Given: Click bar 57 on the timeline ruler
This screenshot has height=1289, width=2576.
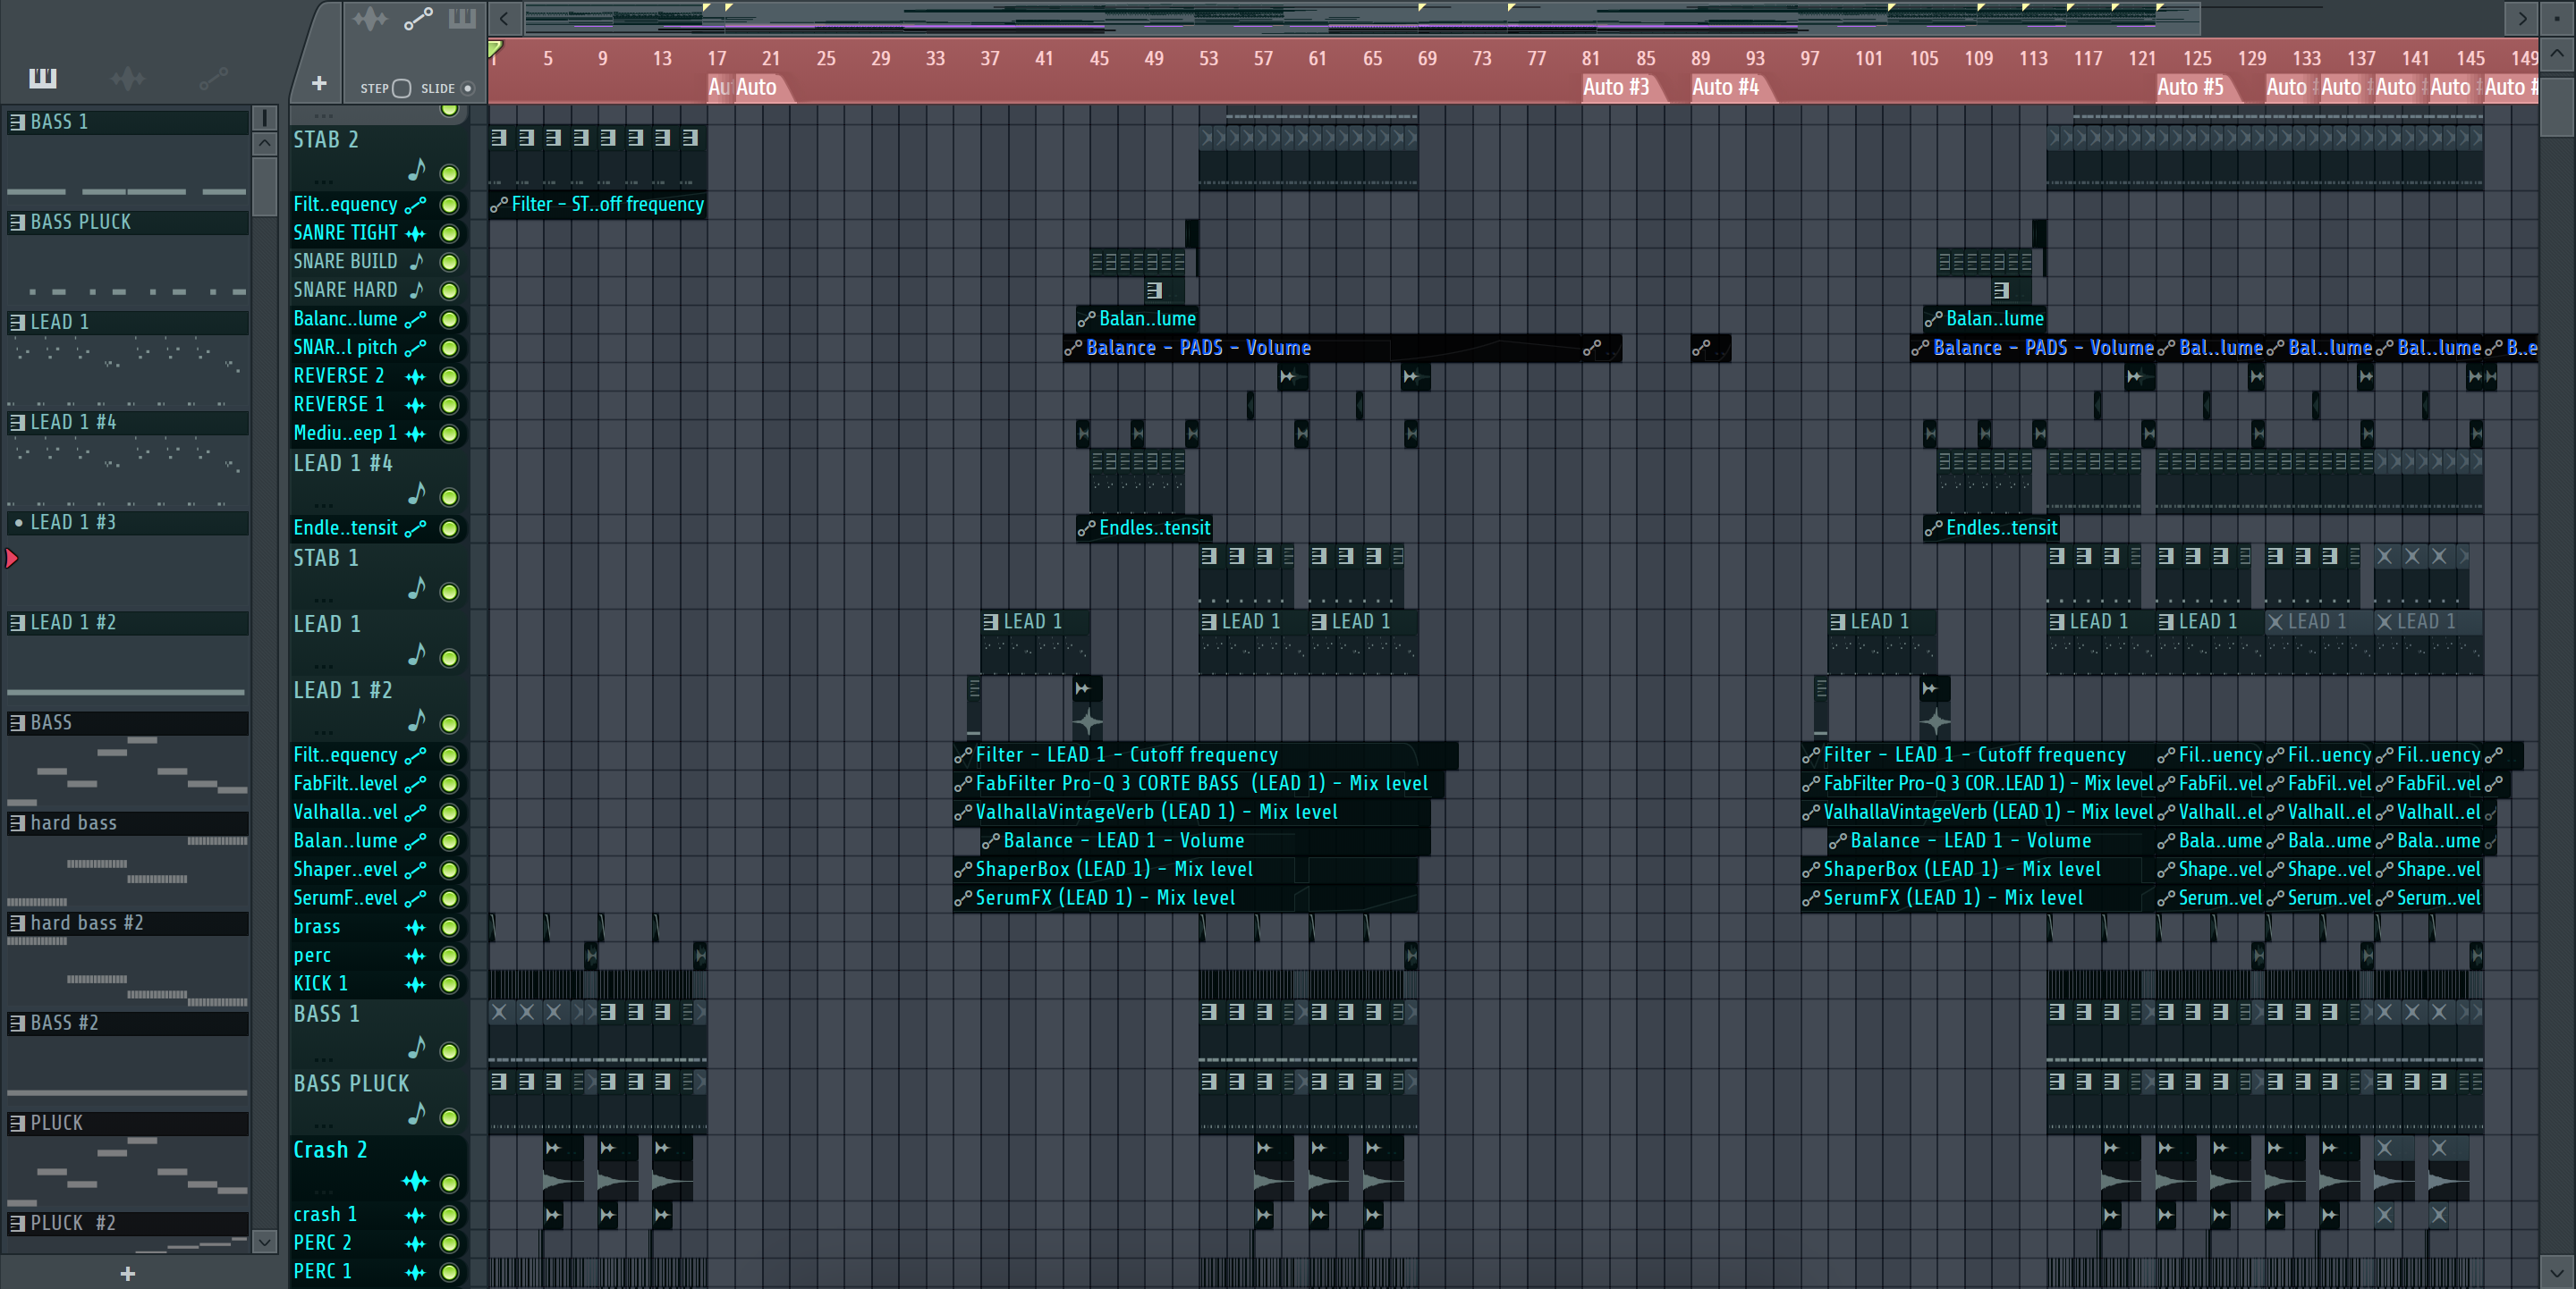Looking at the screenshot, I should coord(1263,58).
